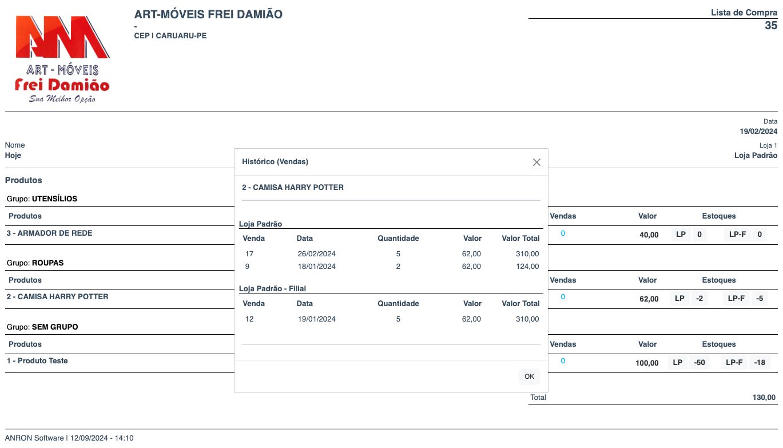The height and width of the screenshot is (448, 783).
Task: Select sale 9 row dated 18/01/2024
Action: point(390,267)
